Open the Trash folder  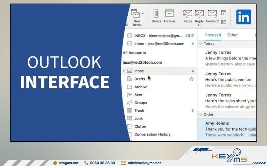[x=139, y=111]
